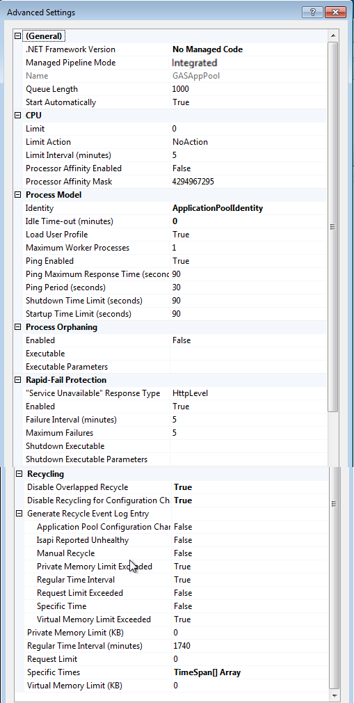Select Shutdown Time Limit (seconds) row
This screenshot has width=354, height=703.
click(175, 301)
